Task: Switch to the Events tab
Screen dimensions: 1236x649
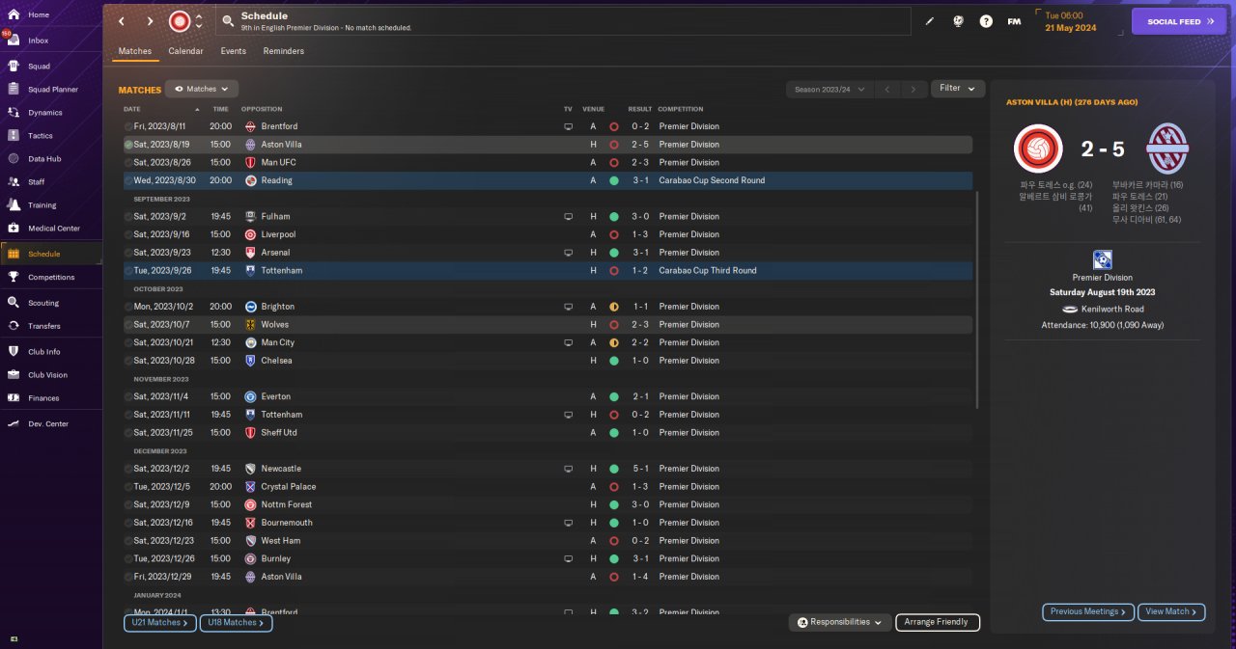Action: tap(233, 51)
